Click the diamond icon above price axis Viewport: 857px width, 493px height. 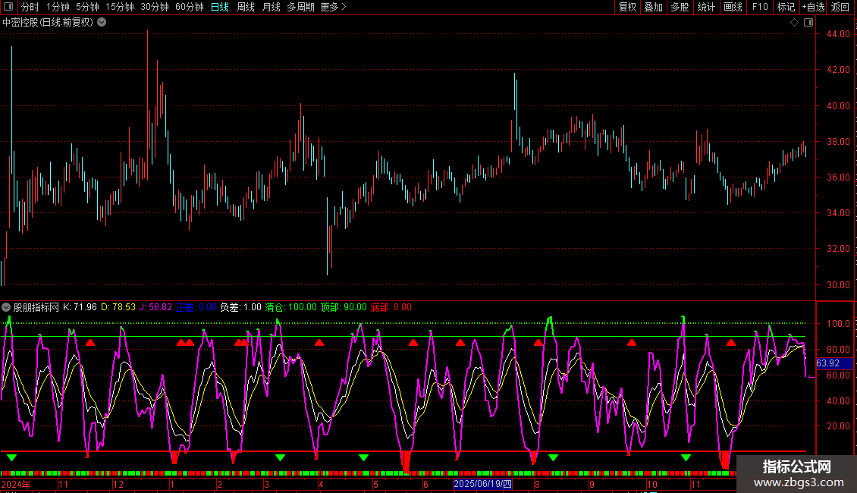tap(794, 22)
